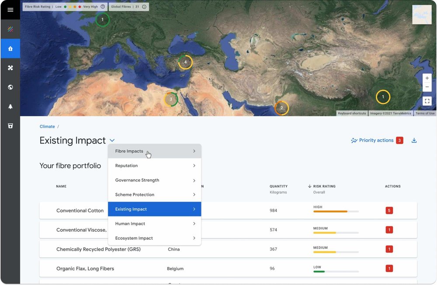Toggle the fullscreen map control

click(427, 101)
